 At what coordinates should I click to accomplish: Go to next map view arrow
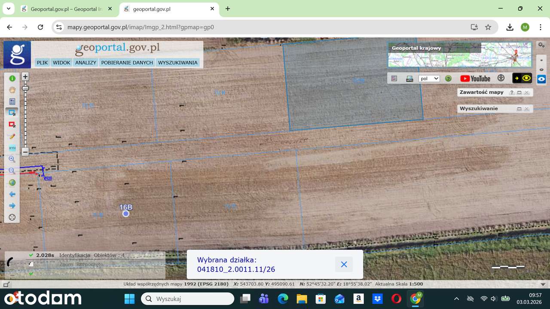pyautogui.click(x=12, y=206)
